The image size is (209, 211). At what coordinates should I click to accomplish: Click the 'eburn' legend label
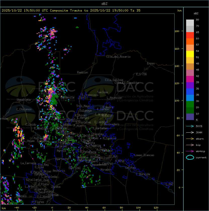[200, 139]
